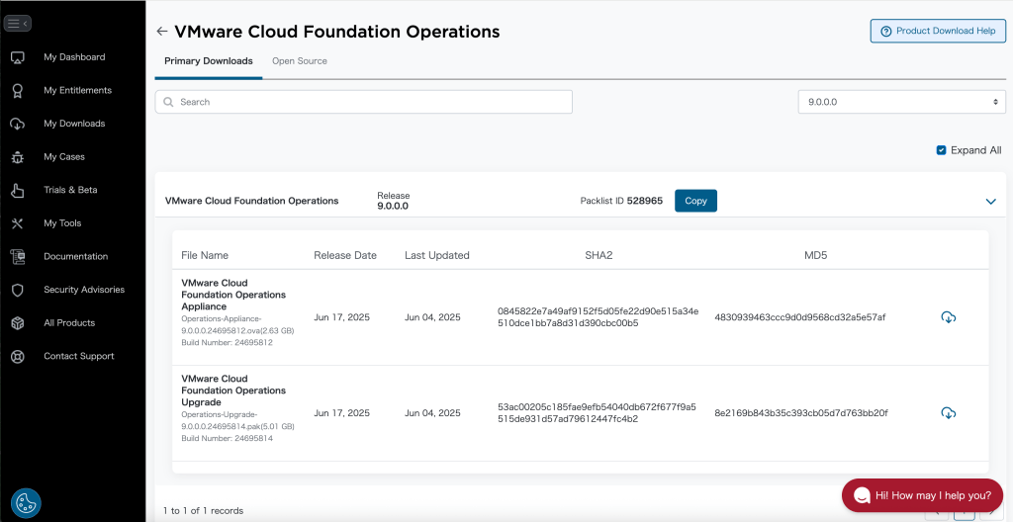Viewport: 1013px width, 522px height.
Task: Open cookie settings icon at bottom left
Action: [26, 502]
